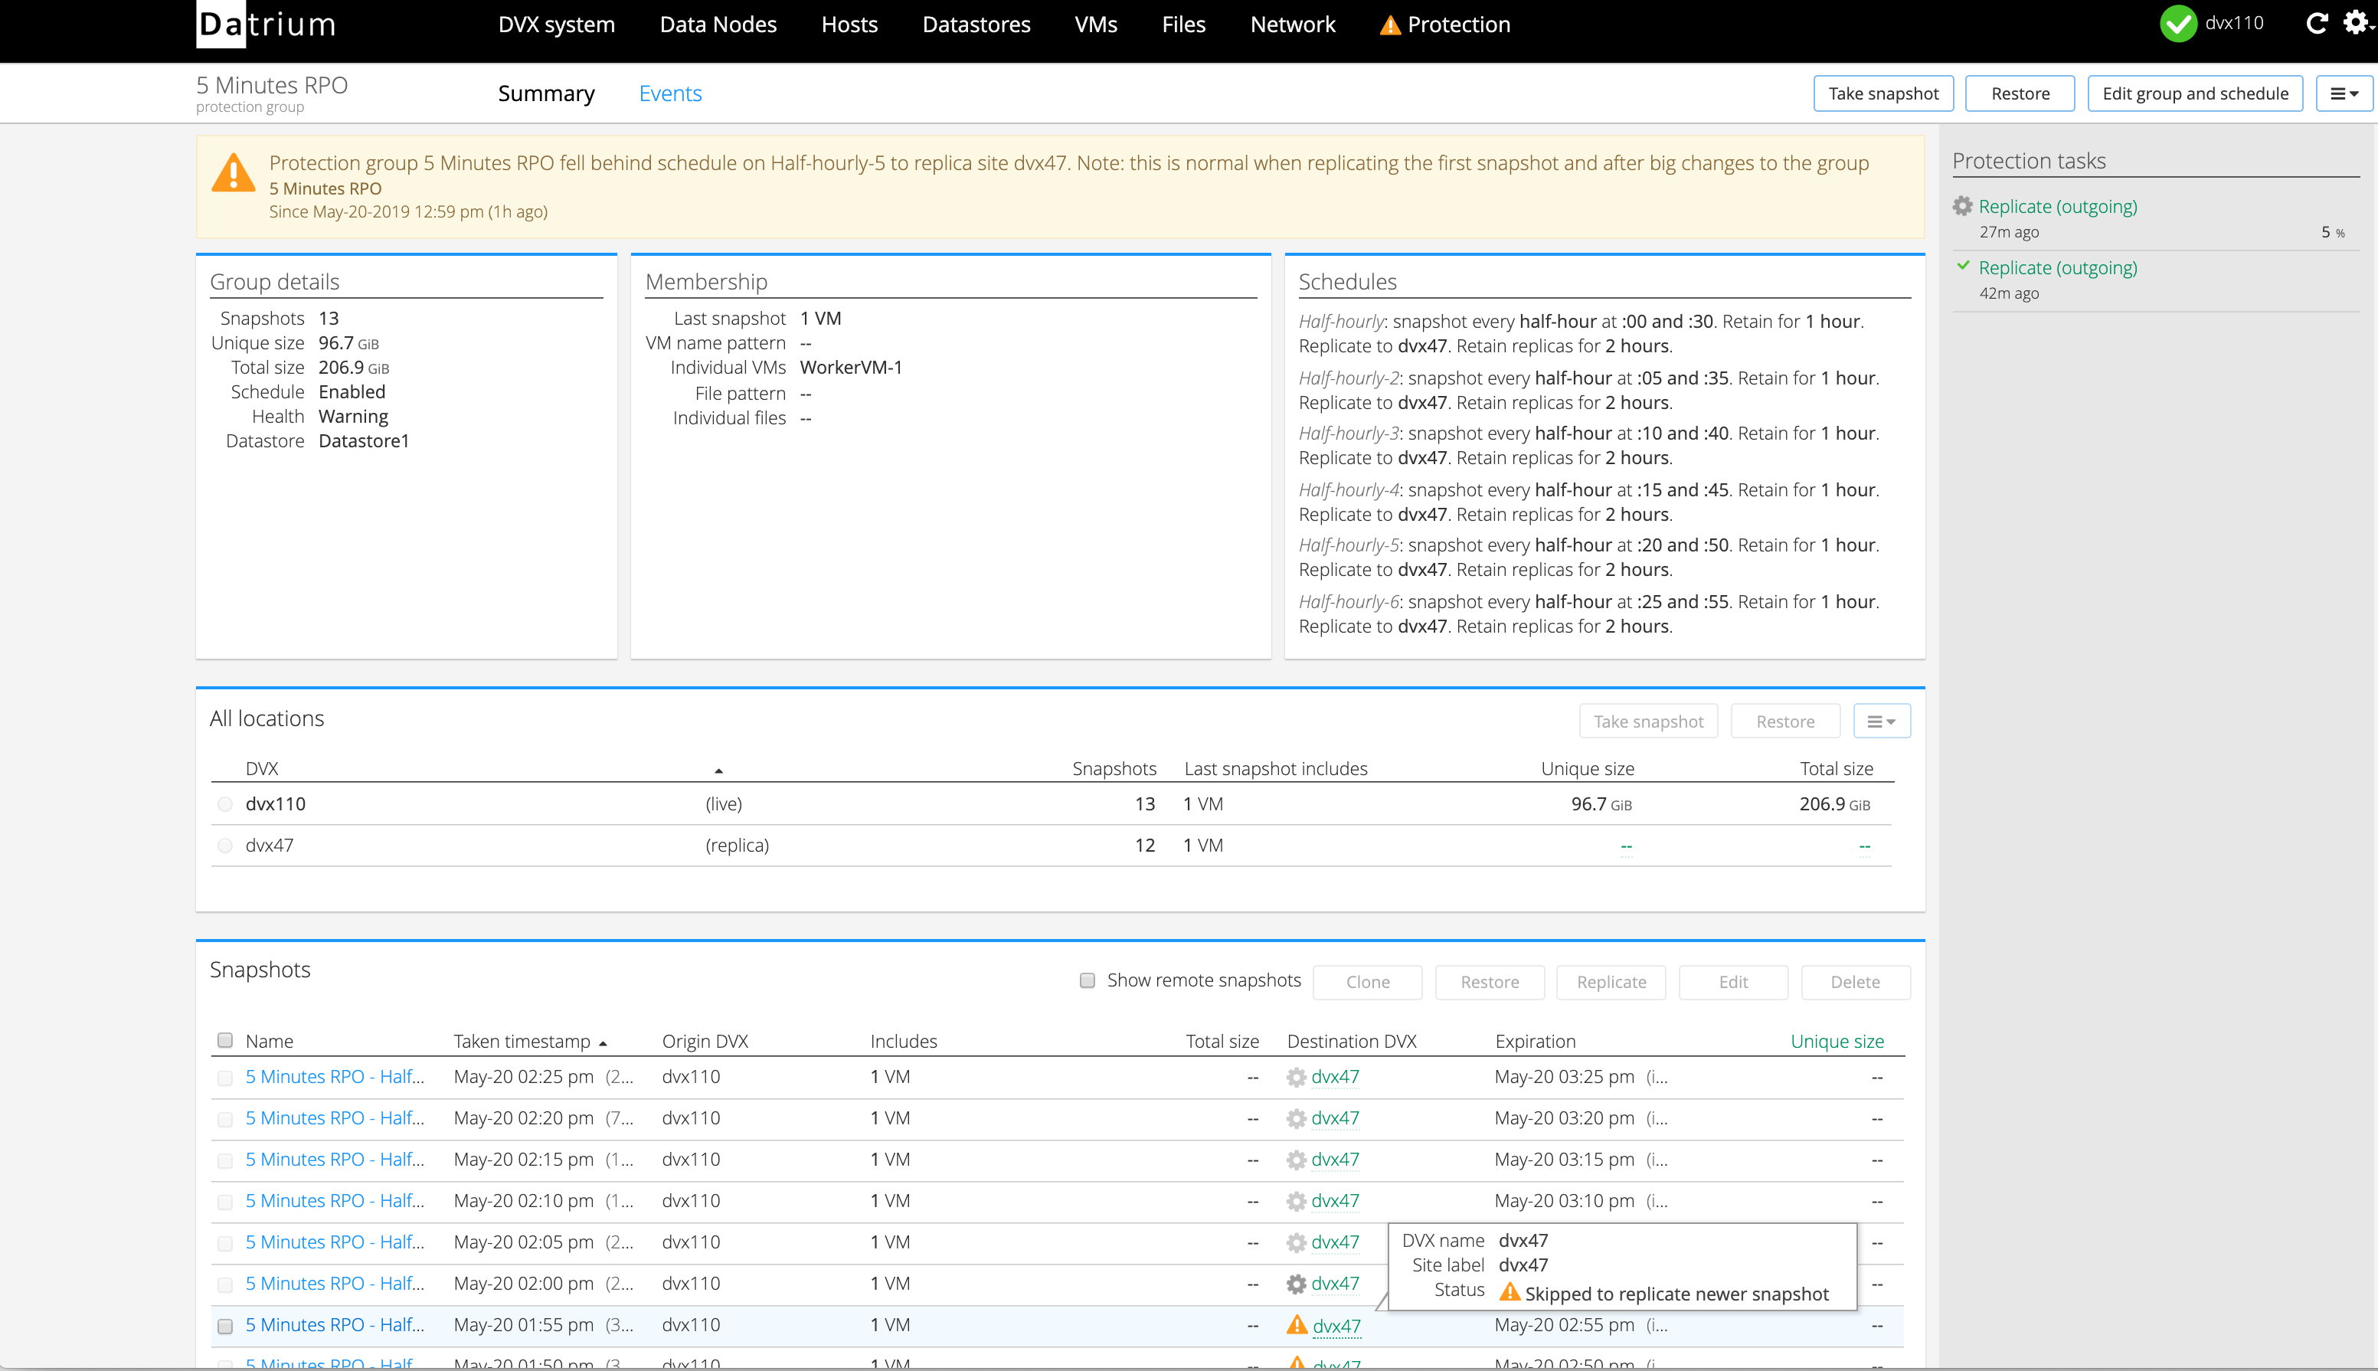The height and width of the screenshot is (1371, 2378).
Task: Click the replication gear icon in the 02:00 pm row
Action: (1297, 1284)
